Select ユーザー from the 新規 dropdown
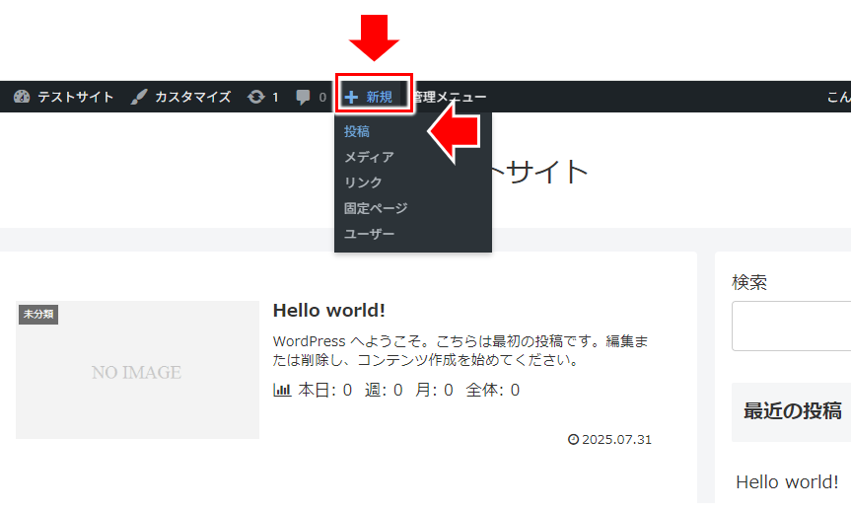Screen dimensions: 851x510 point(369,234)
